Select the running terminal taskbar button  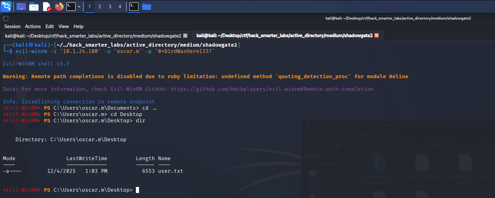pyautogui.click(x=134, y=7)
